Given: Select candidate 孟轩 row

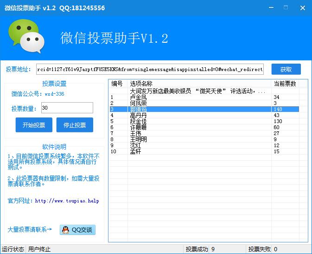Looking at the screenshot, I should coord(135,151).
